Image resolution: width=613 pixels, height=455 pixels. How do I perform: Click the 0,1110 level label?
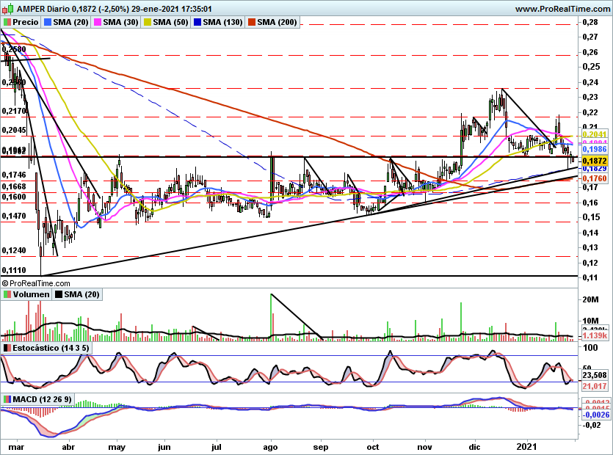14,270
